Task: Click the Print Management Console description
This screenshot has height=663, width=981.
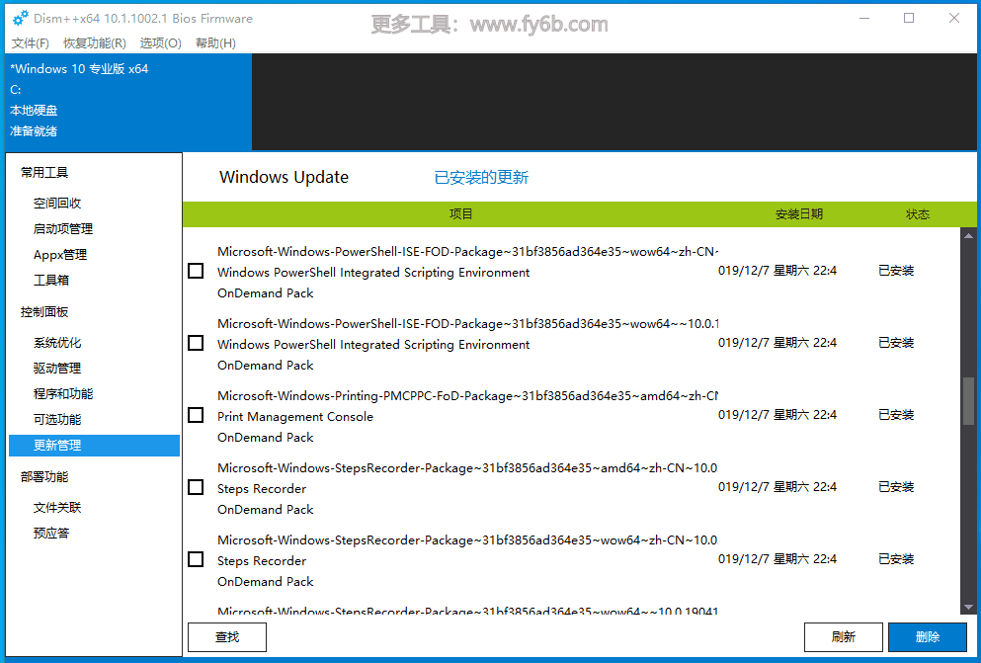Action: 295,417
